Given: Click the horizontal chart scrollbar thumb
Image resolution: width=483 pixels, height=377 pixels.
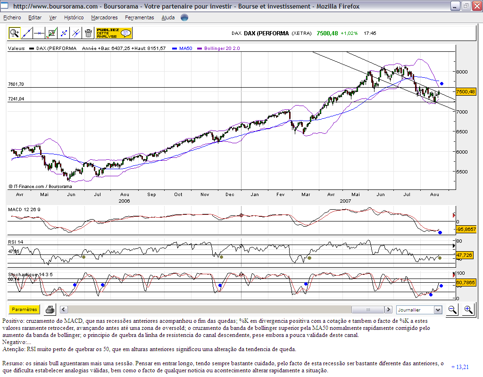Looking at the screenshot, I should pos(368,309).
